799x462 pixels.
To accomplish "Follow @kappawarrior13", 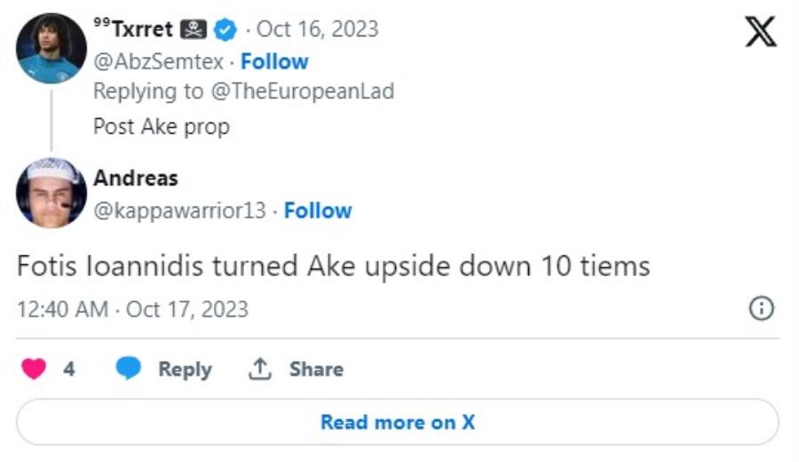I will click(318, 211).
